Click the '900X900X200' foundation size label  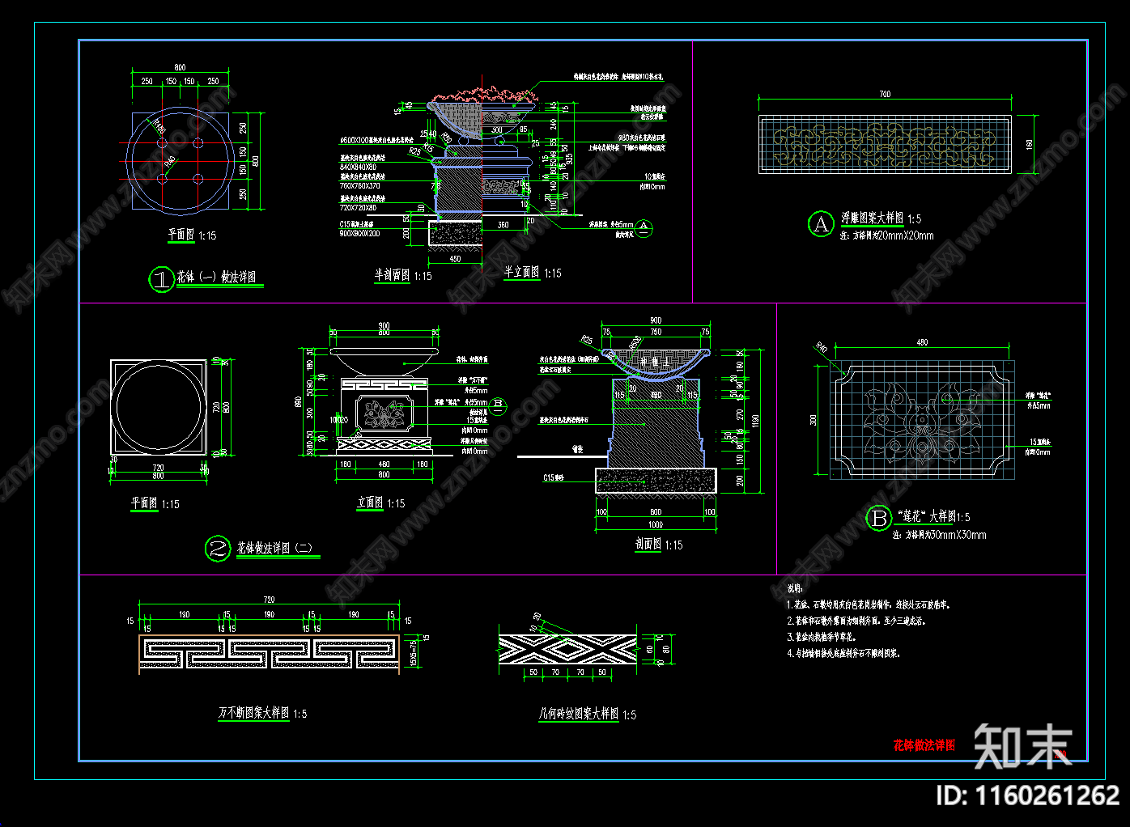[x=359, y=234]
